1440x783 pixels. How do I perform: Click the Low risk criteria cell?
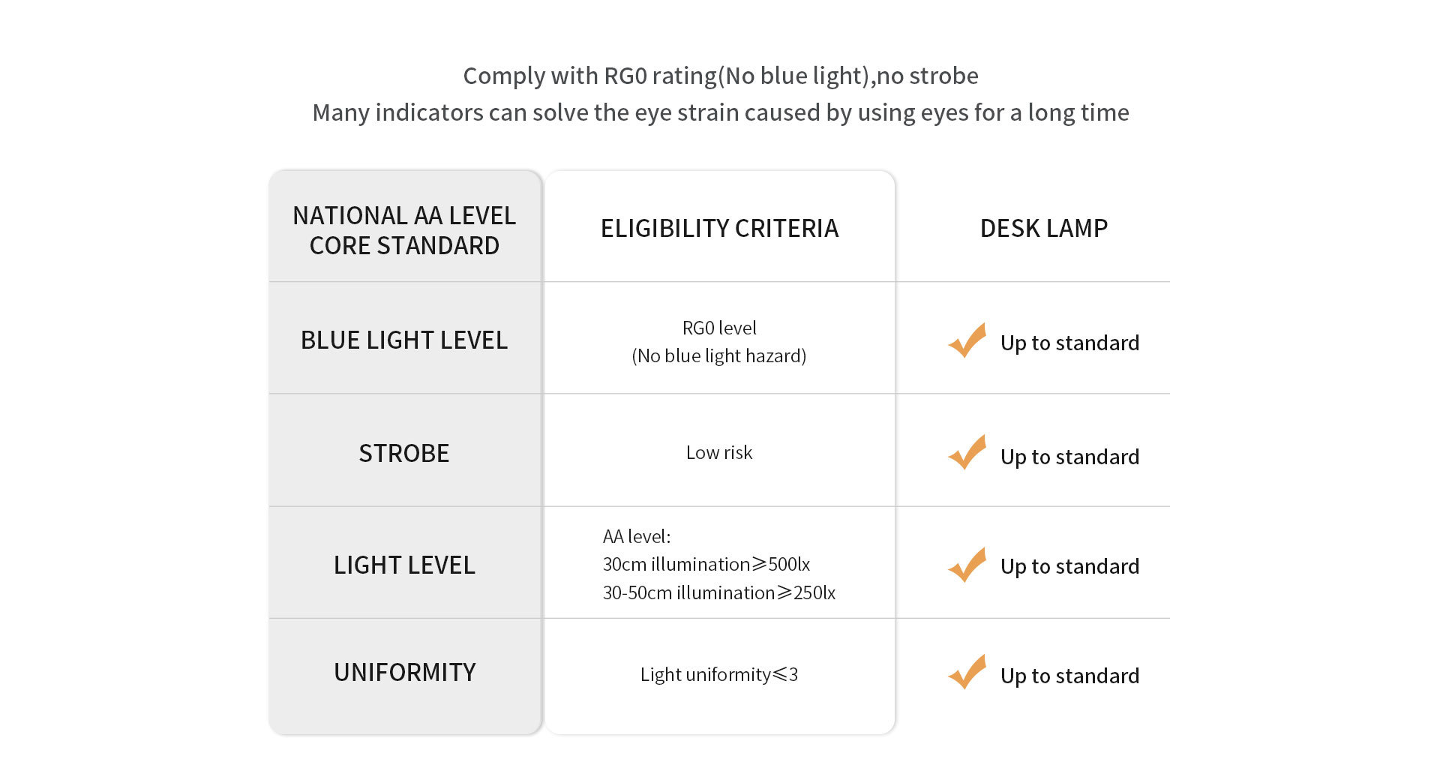719,452
